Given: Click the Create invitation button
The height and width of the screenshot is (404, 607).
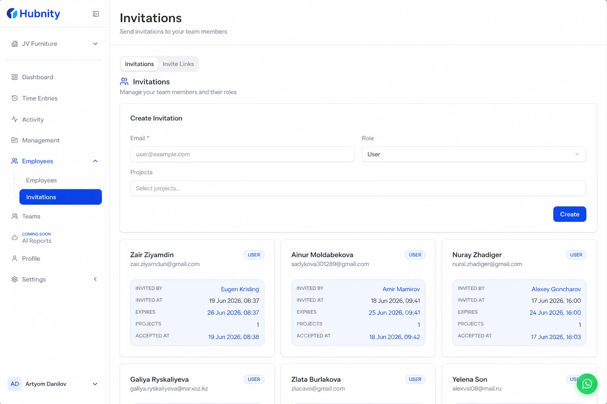Looking at the screenshot, I should (x=569, y=214).
